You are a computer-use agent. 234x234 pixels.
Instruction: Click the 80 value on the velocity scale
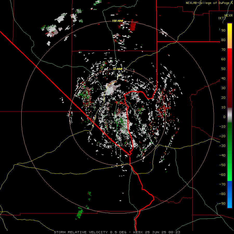[x=223, y=40]
